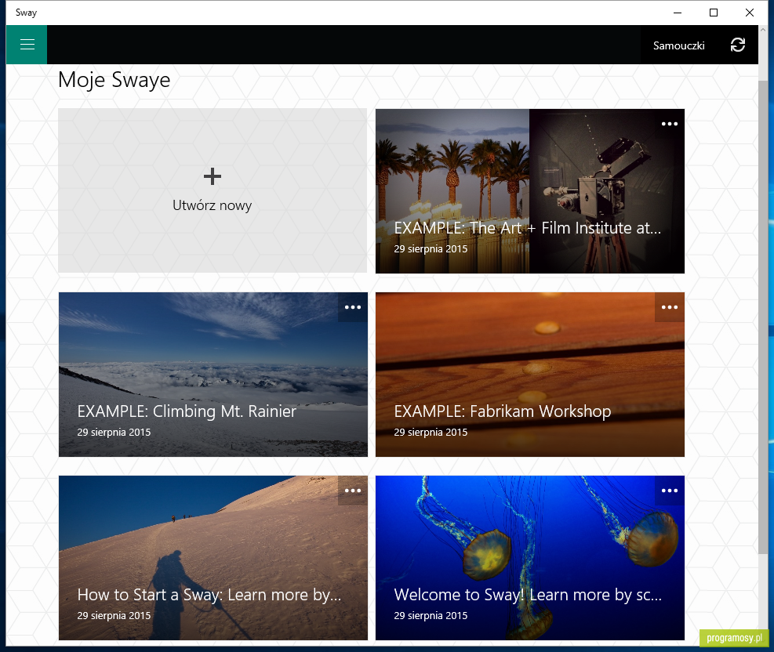Open the How to Start a Sway tutorial
The width and height of the screenshot is (774, 652).
213,558
